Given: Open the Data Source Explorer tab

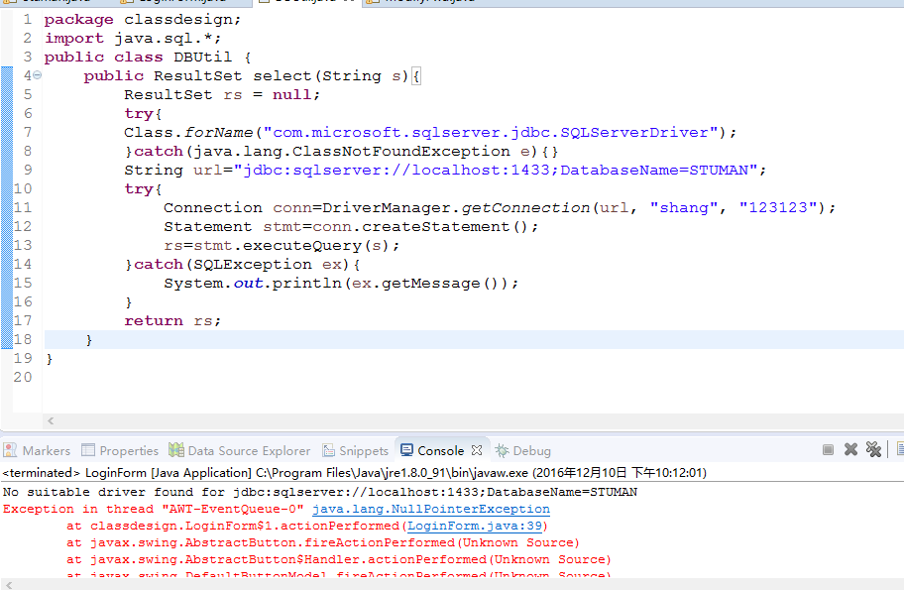Looking at the screenshot, I should (x=249, y=450).
